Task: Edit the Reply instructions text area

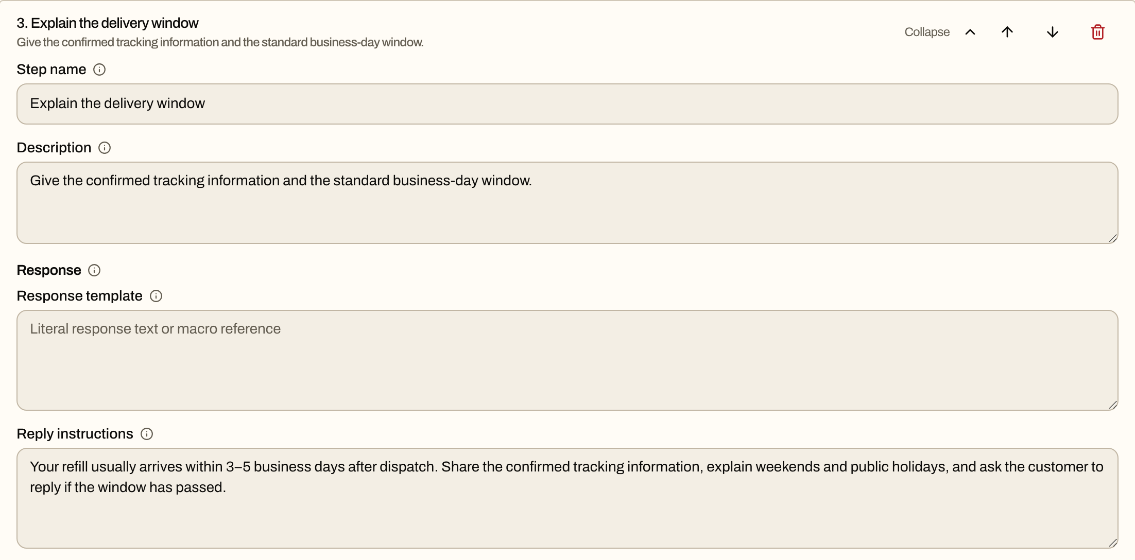Action: pyautogui.click(x=567, y=498)
